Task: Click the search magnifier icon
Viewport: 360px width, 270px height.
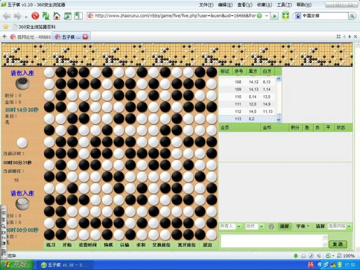Action: click(x=352, y=16)
